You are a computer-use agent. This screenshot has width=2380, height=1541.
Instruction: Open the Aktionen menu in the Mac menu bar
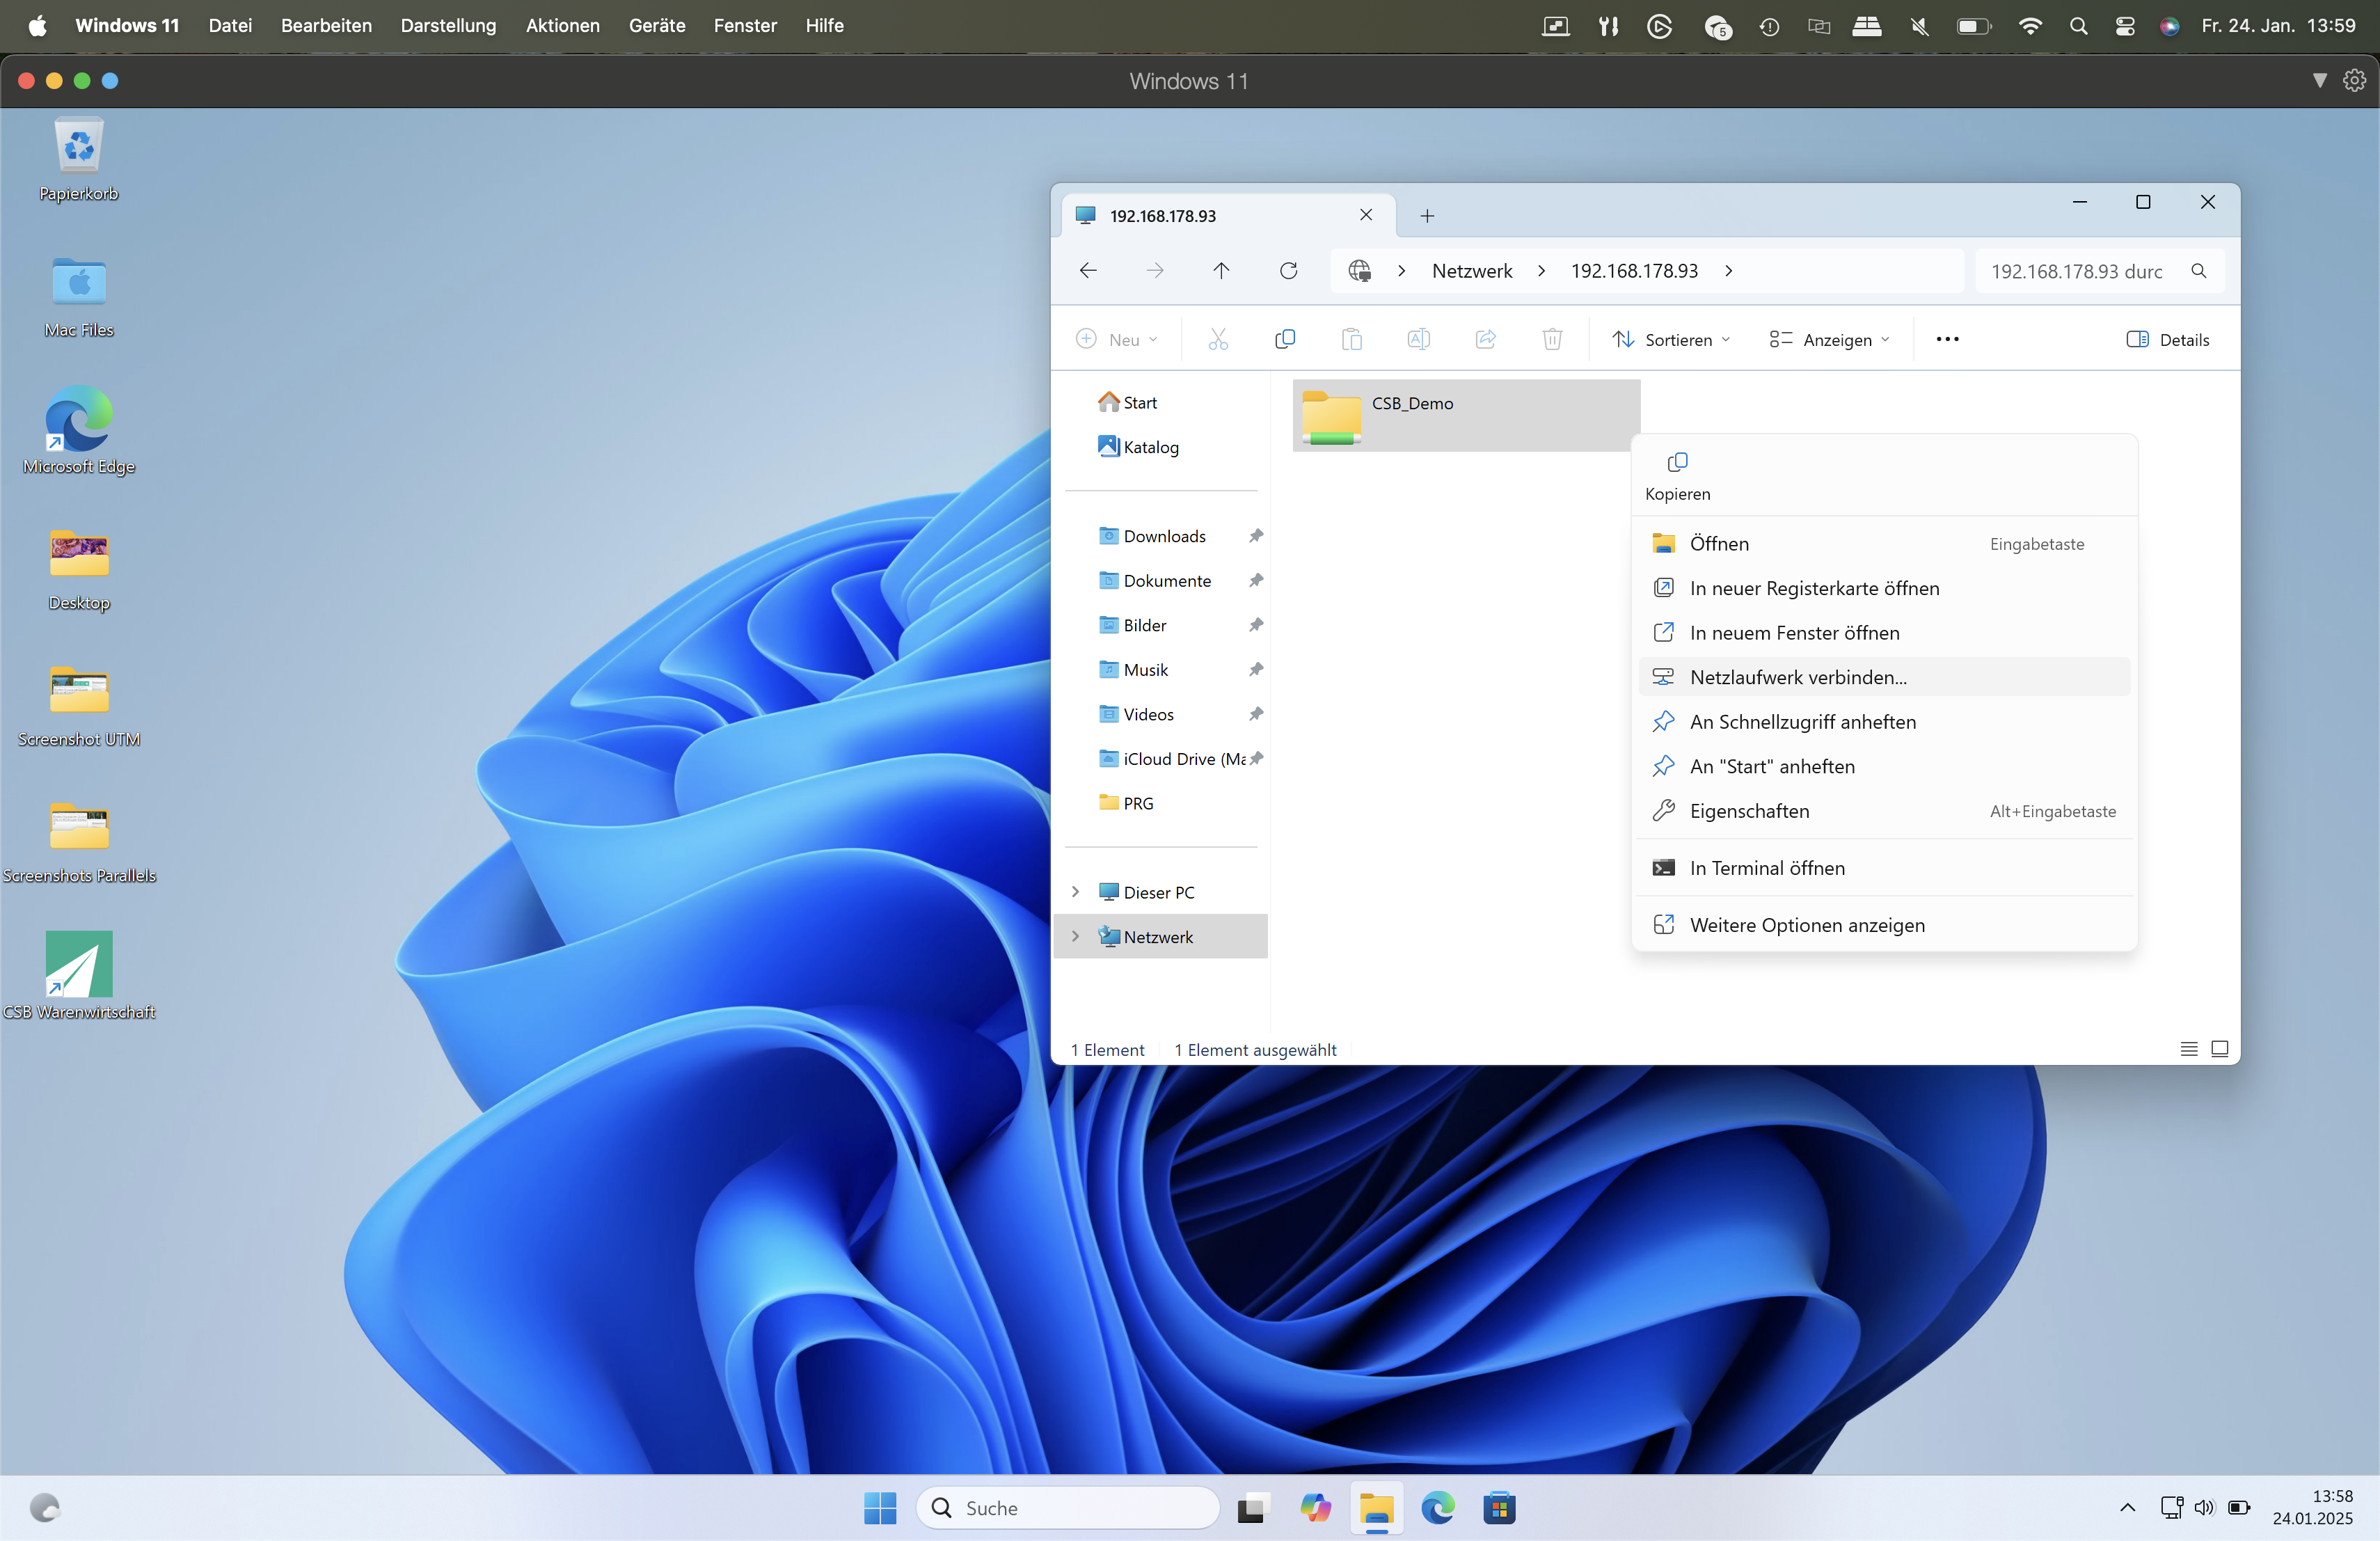point(563,26)
